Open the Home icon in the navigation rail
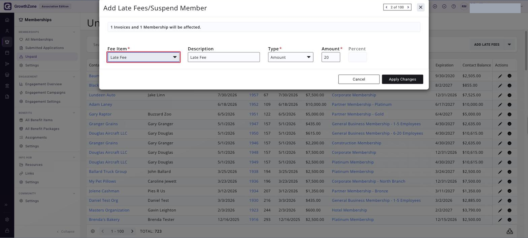The image size is (528, 238). click(7, 20)
